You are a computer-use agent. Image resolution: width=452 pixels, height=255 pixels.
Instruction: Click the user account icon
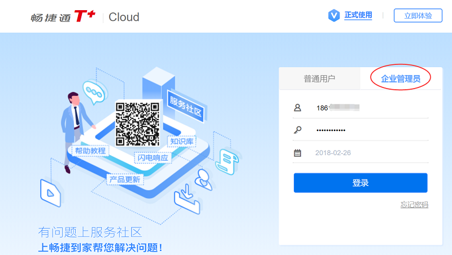point(298,108)
